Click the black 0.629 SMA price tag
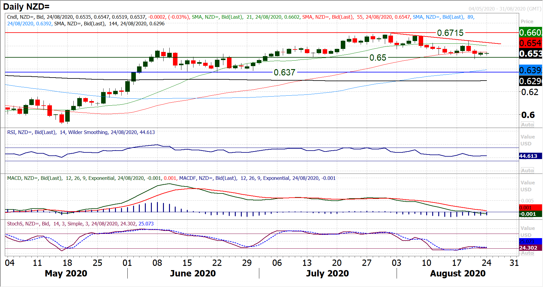Image resolution: width=543 pixels, height=287 pixels. (x=530, y=81)
